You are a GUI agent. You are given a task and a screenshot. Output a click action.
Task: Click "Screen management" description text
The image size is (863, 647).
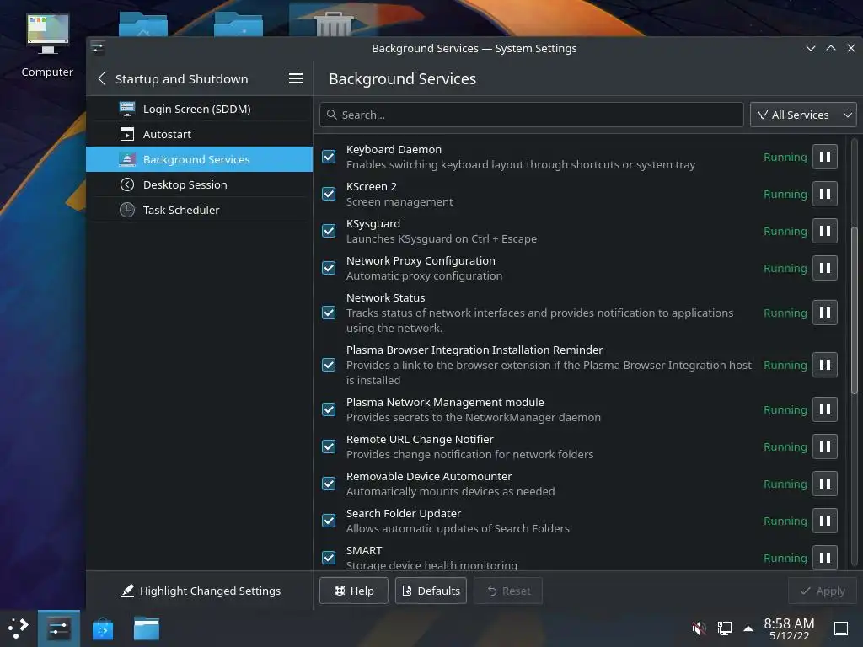[x=399, y=202]
